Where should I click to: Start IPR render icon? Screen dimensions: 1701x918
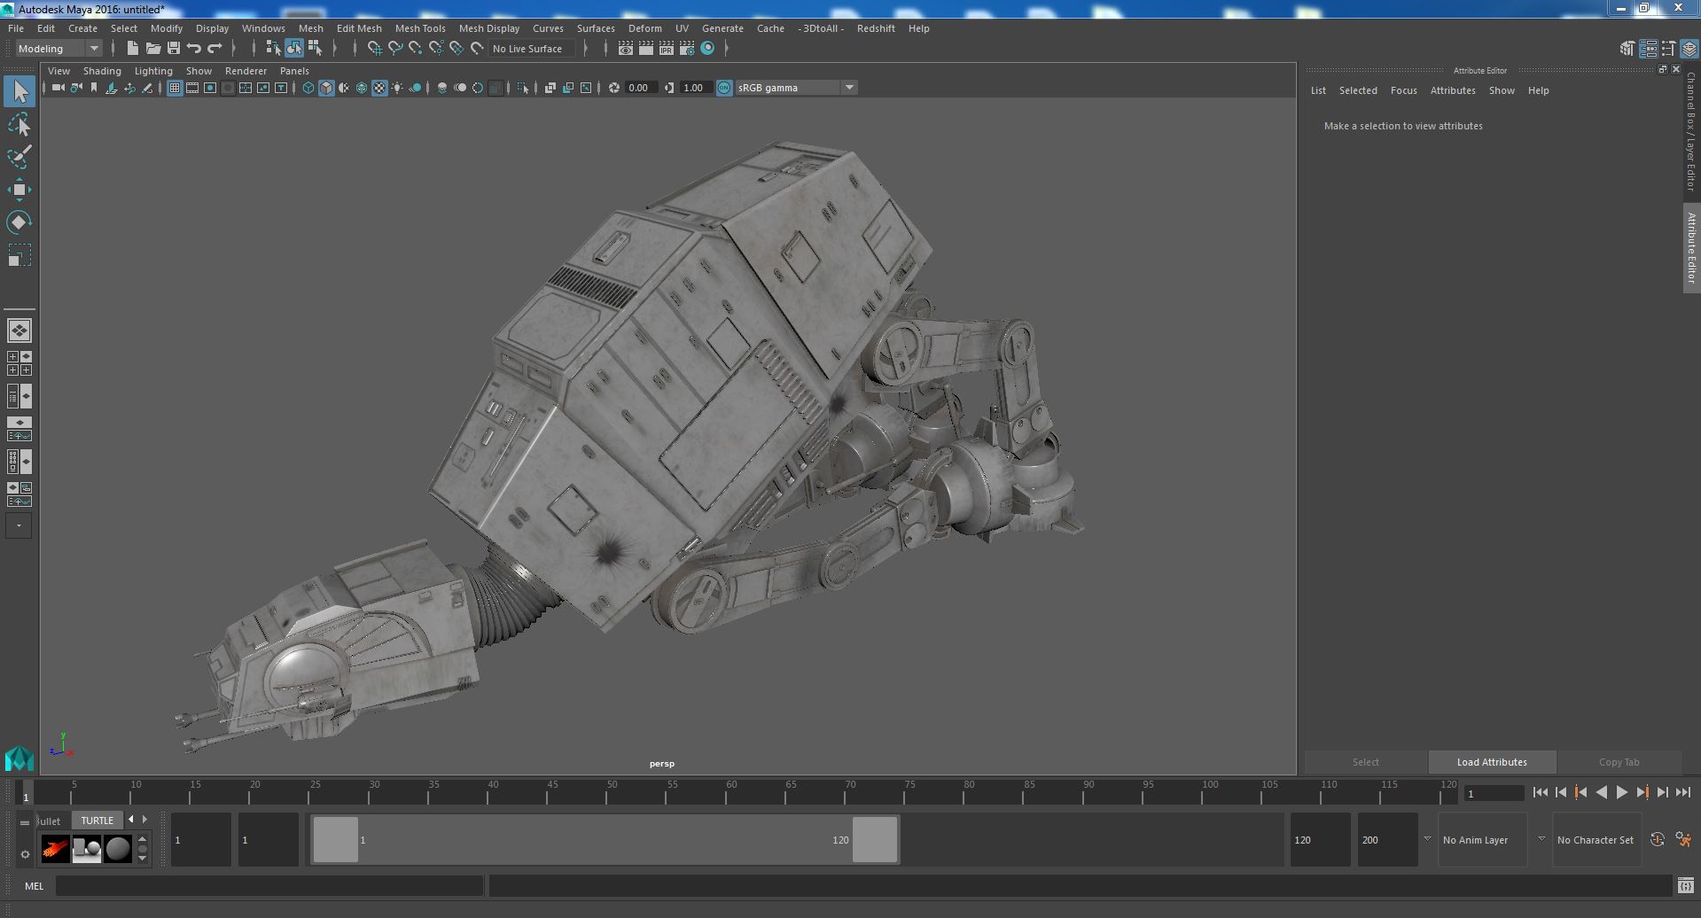(x=667, y=49)
